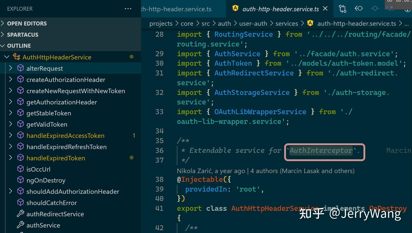Click the Toggle Inline View circle icon
412x233 pixels.
(x=374, y=8)
